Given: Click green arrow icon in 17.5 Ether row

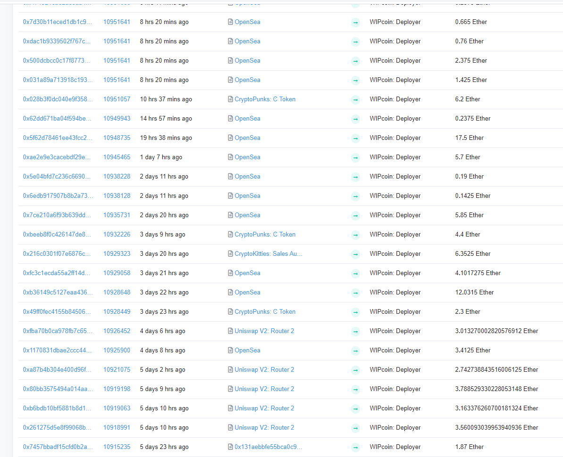Looking at the screenshot, I should click(x=355, y=139).
